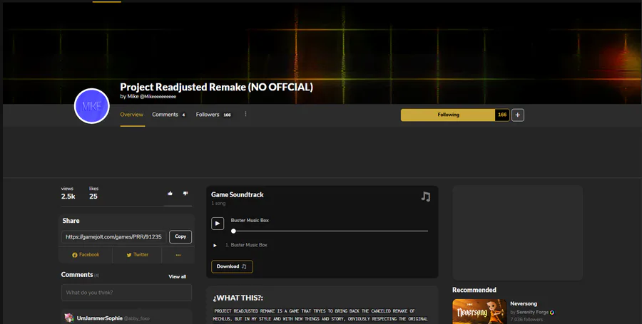The image size is (642, 324).
Task: Open the Followers tab
Action: tap(213, 115)
